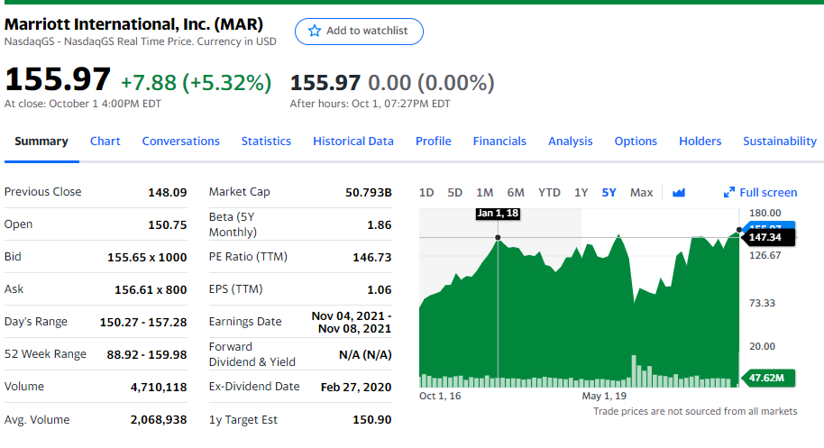Click the 47.62M volume label
This screenshot has width=824, height=448.
tap(767, 378)
